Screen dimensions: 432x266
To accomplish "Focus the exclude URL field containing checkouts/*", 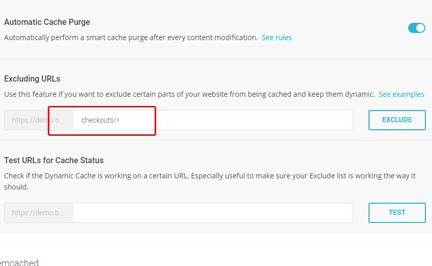I will click(213, 120).
